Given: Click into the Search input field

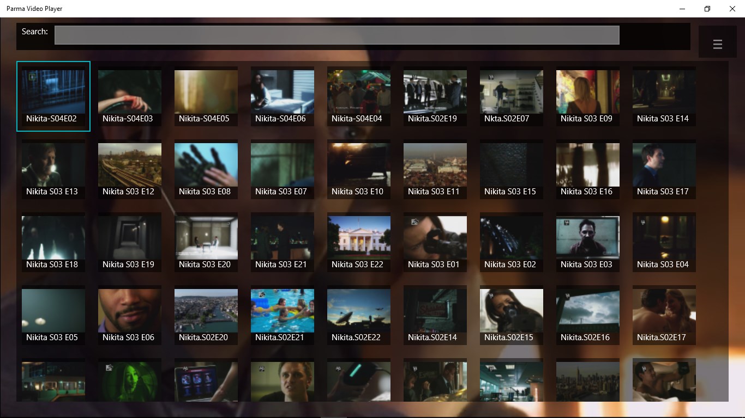Looking at the screenshot, I should pos(337,35).
